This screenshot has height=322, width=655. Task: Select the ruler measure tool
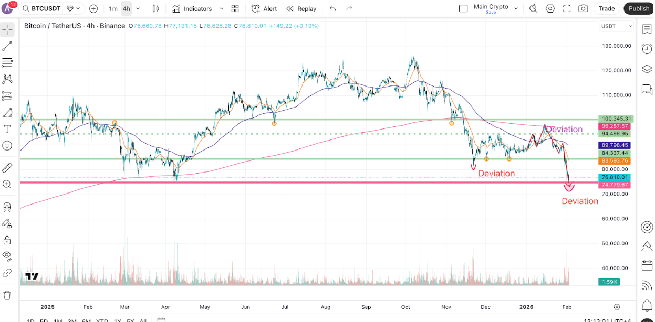pyautogui.click(x=7, y=168)
